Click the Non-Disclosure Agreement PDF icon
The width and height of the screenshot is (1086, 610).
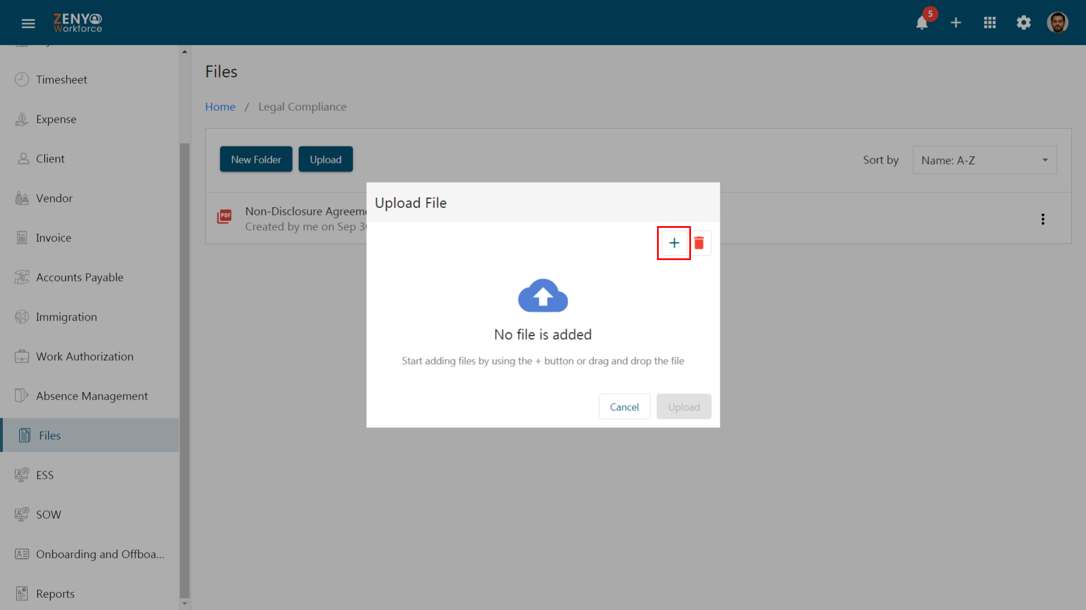click(x=225, y=217)
